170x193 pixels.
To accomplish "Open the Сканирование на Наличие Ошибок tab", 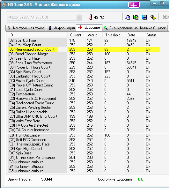I will tap(135, 28).
